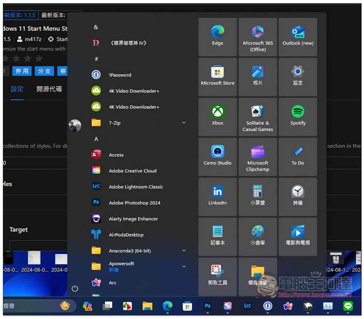Open the To Do tile
364x319 pixels.
(x=298, y=157)
